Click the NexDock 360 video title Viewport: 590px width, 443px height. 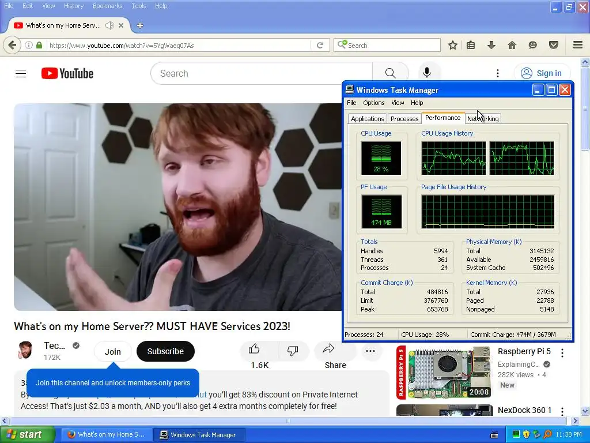525,410
